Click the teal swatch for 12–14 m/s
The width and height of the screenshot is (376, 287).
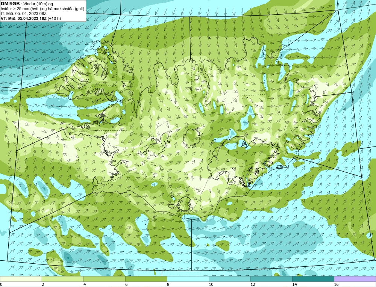[271, 279]
